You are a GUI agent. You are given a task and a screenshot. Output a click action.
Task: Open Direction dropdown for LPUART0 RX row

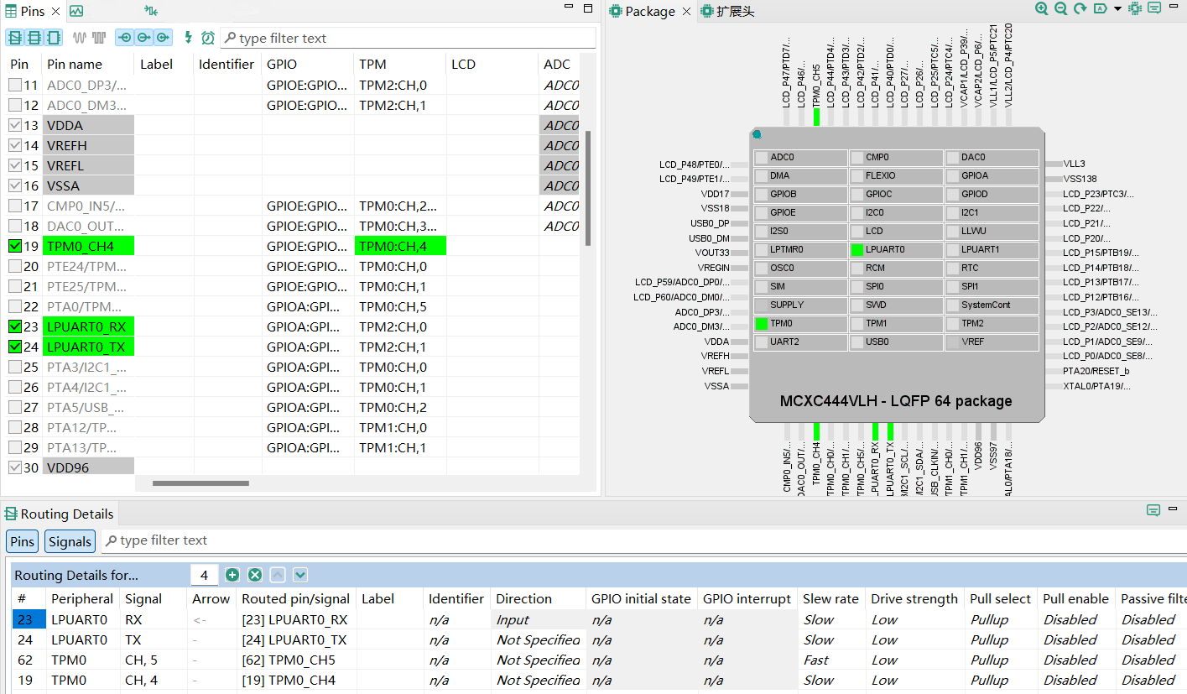[539, 620]
